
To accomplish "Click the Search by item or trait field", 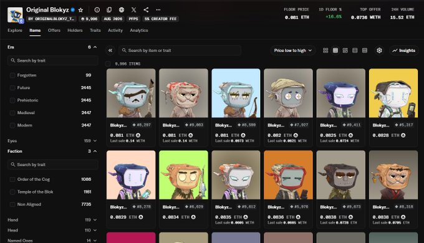I will [x=180, y=50].
